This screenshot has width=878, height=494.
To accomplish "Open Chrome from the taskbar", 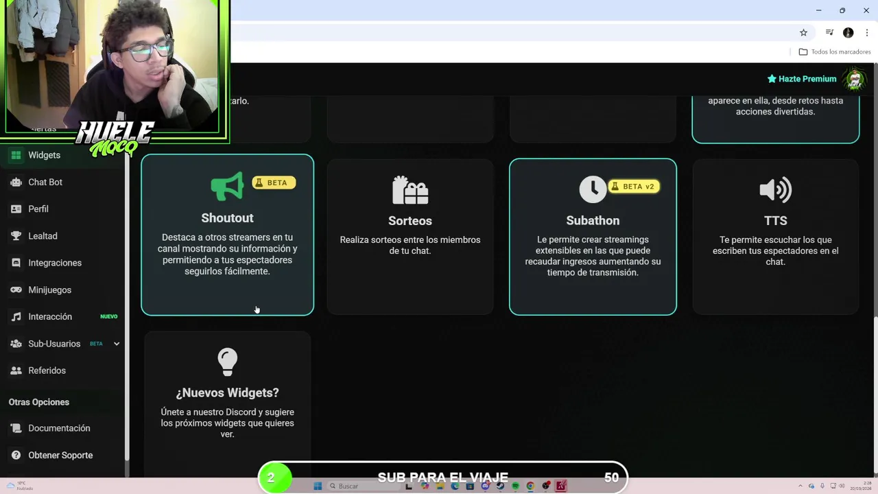I will [x=530, y=486].
